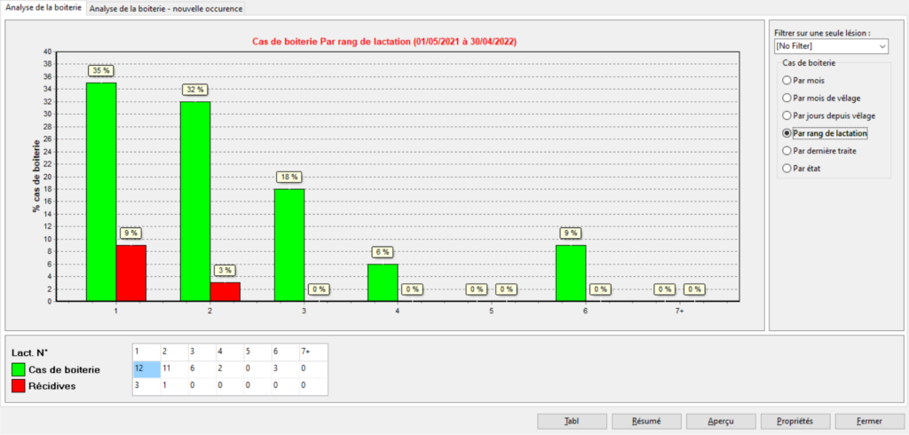Close the window with Fermer

[869, 421]
